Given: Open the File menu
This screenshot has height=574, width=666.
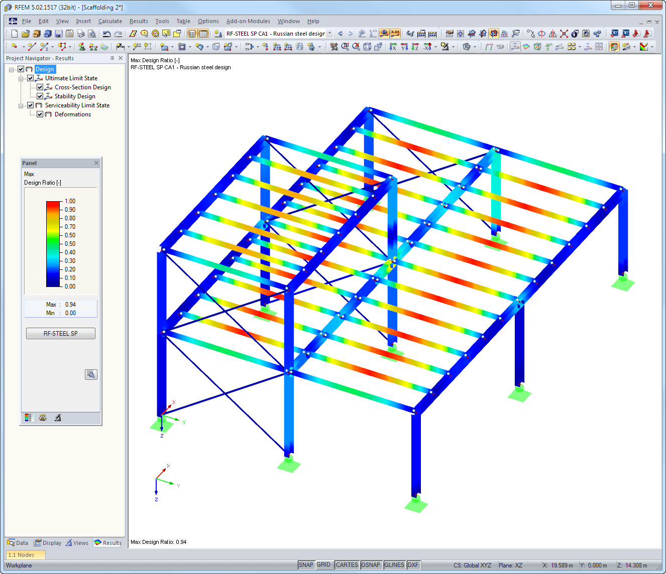Looking at the screenshot, I should click(x=27, y=21).
